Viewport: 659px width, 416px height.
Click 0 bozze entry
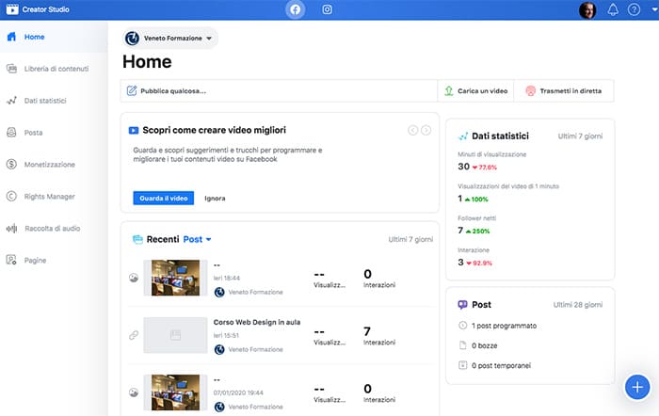[484, 345]
